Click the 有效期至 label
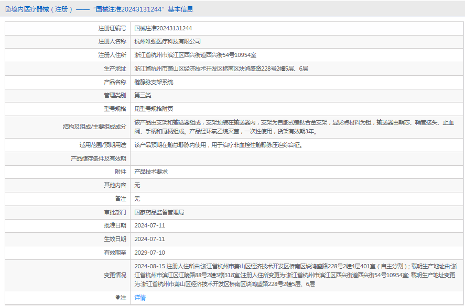Image resolution: width=465 pixels, height=308 pixels. [x=115, y=253]
